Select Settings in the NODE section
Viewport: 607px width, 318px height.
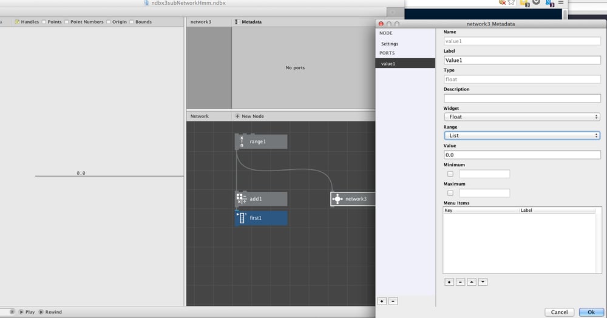click(390, 44)
